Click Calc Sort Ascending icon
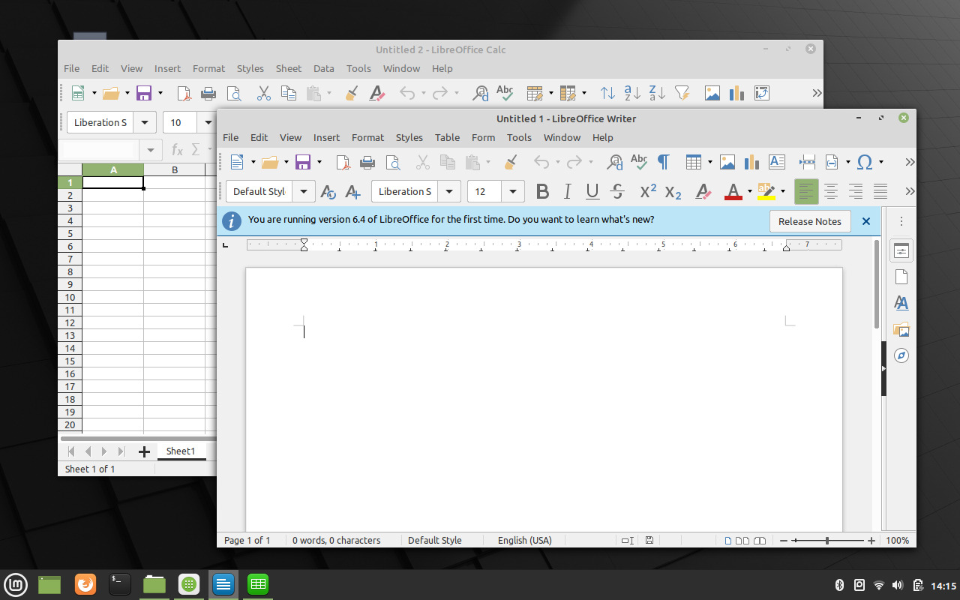960x600 pixels. [632, 93]
